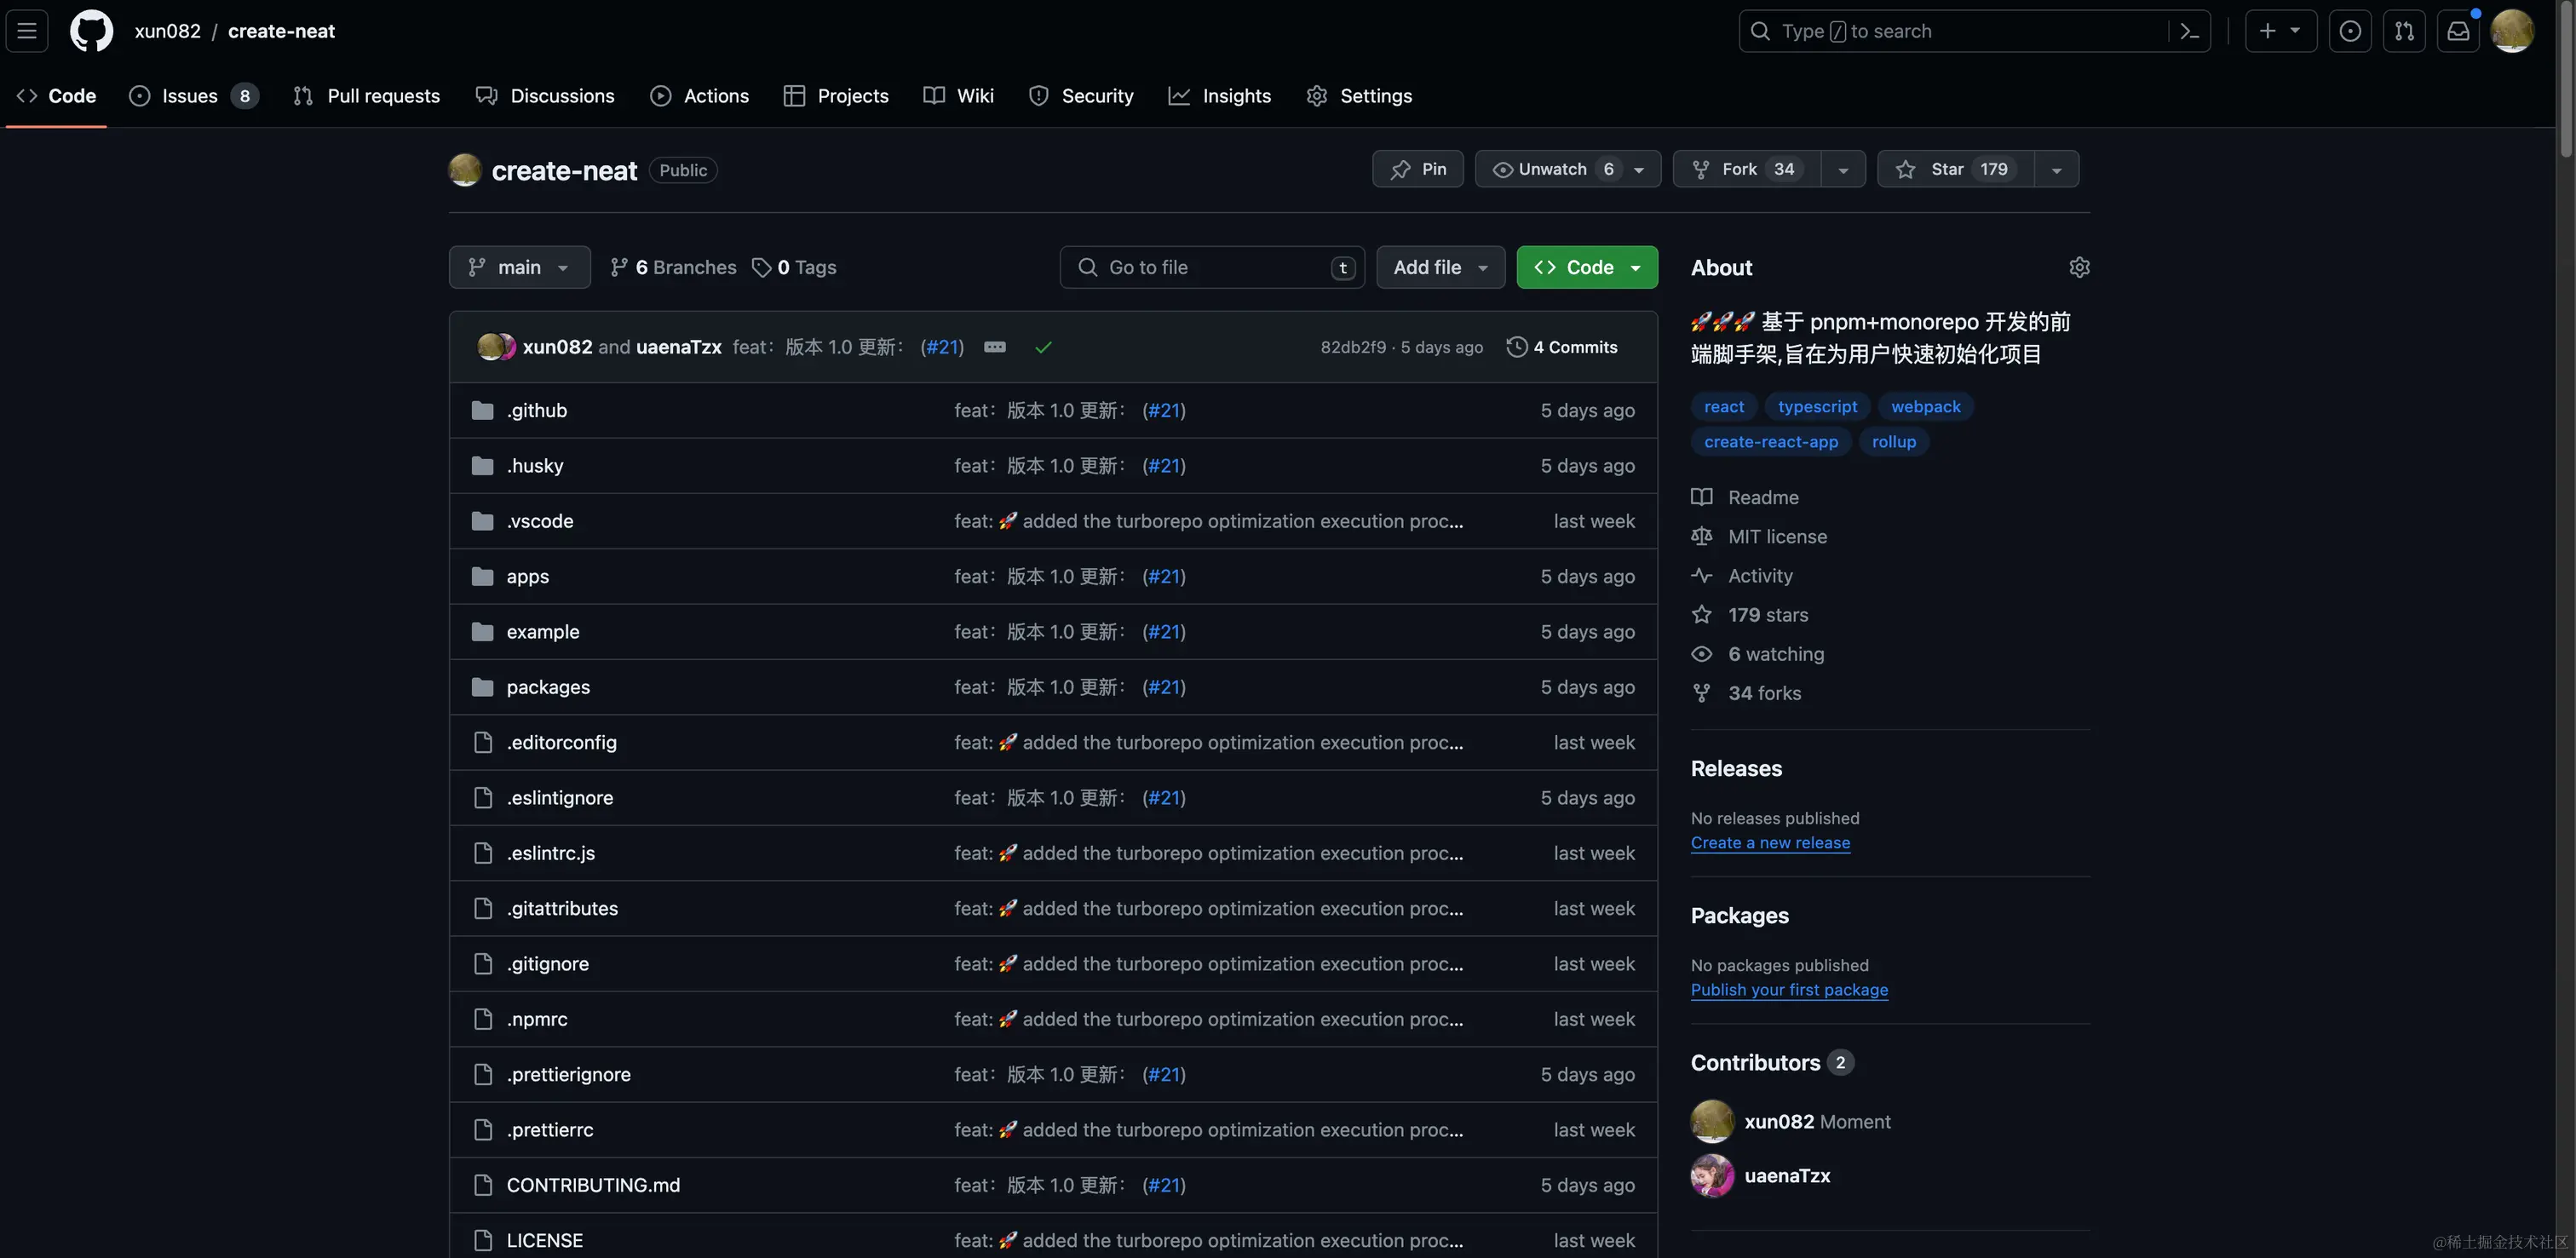Open the Insights tab
Viewport: 2576px width, 1258px height.
1220,96
